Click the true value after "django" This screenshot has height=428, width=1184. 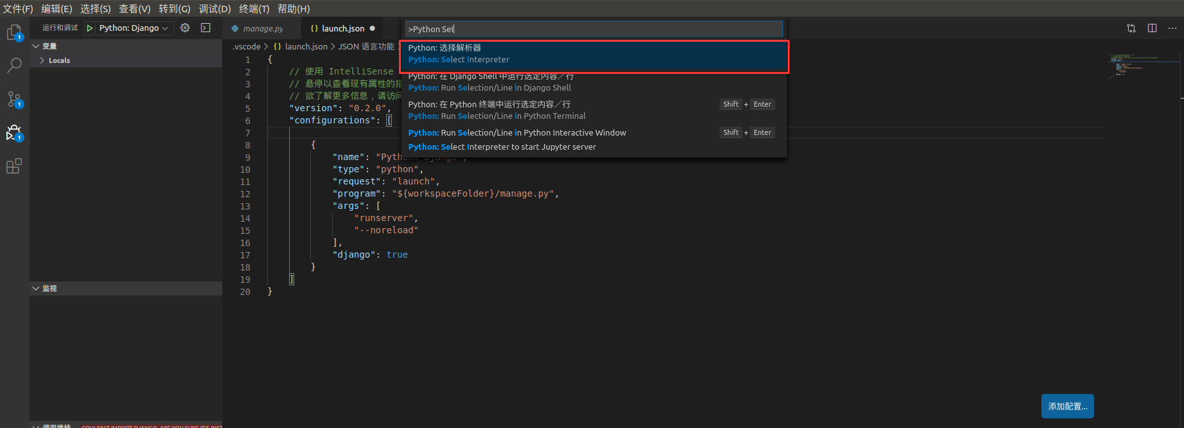(397, 254)
